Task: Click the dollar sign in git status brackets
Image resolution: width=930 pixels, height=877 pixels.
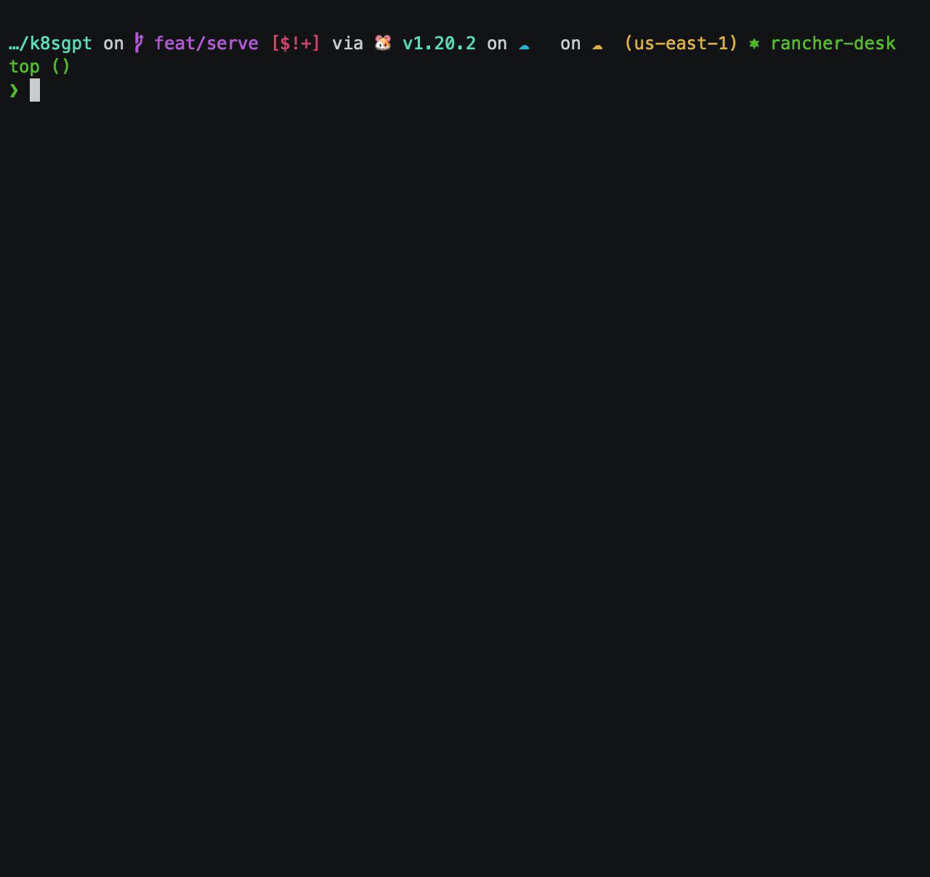Action: coord(287,43)
